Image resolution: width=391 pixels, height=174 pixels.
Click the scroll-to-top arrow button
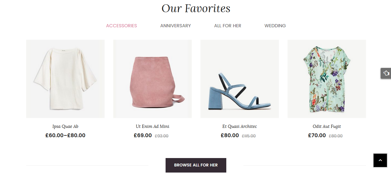(x=380, y=160)
